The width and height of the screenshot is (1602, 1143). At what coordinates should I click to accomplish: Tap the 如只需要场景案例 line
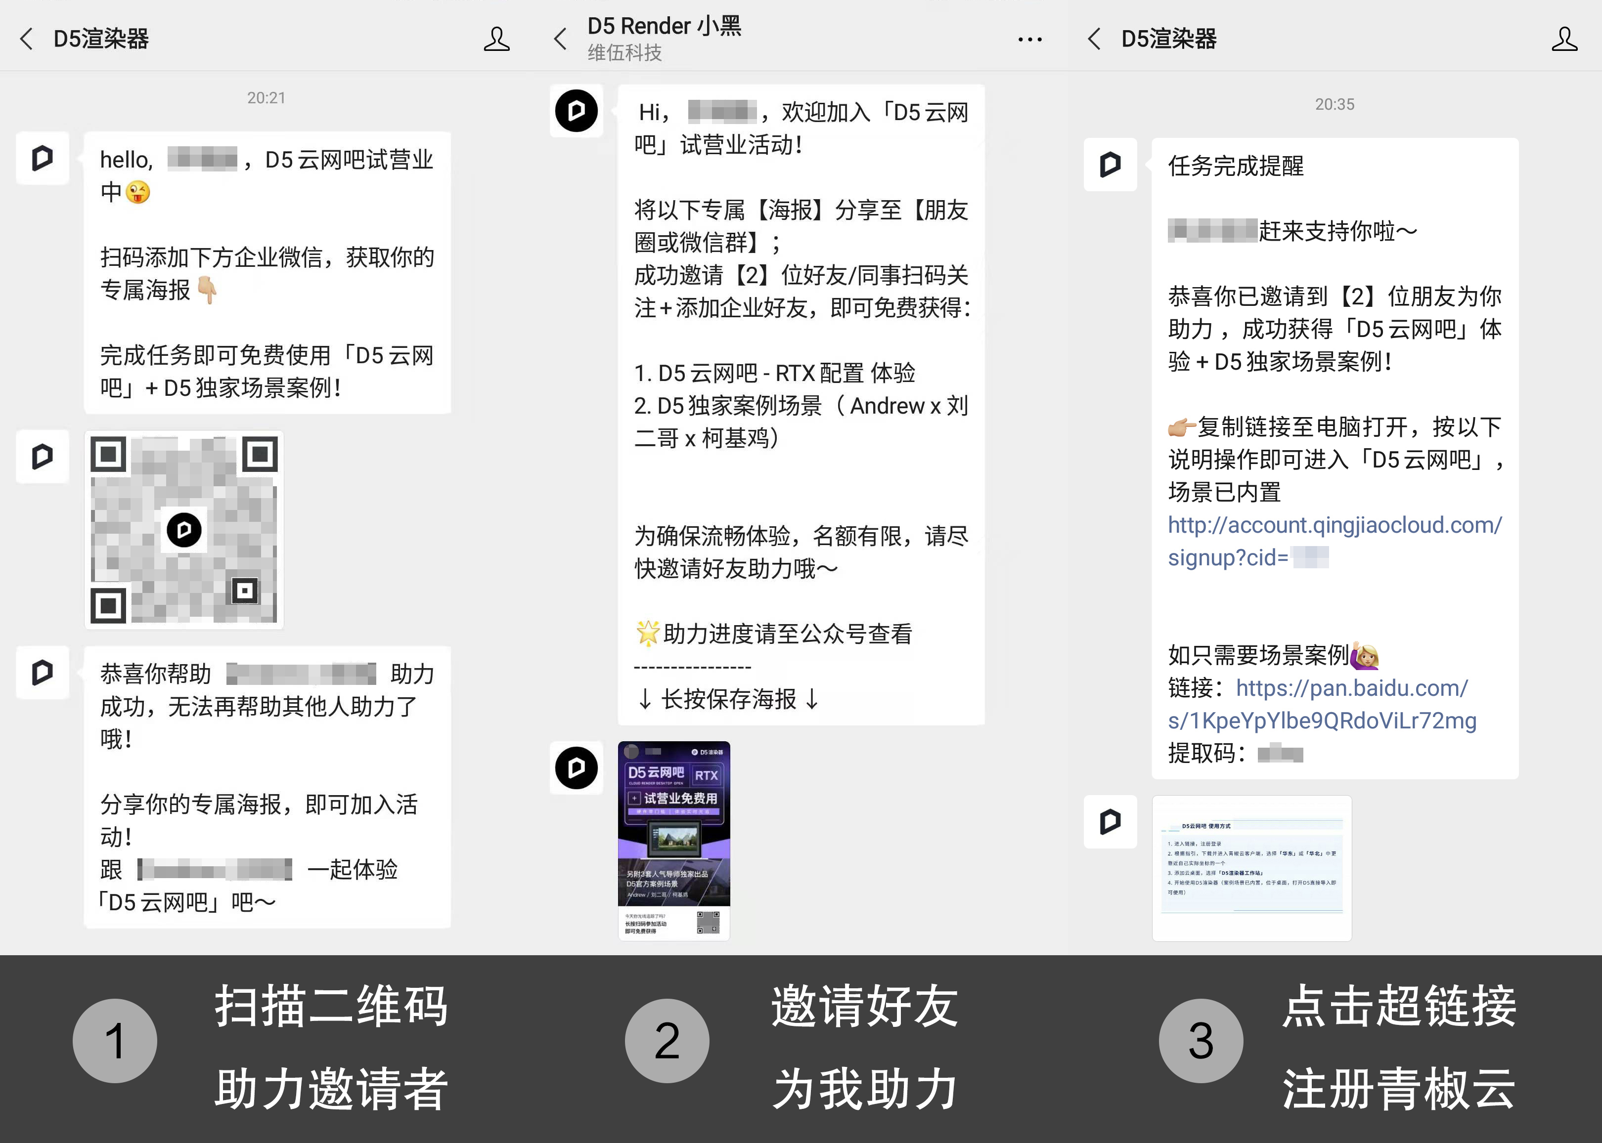click(1273, 655)
